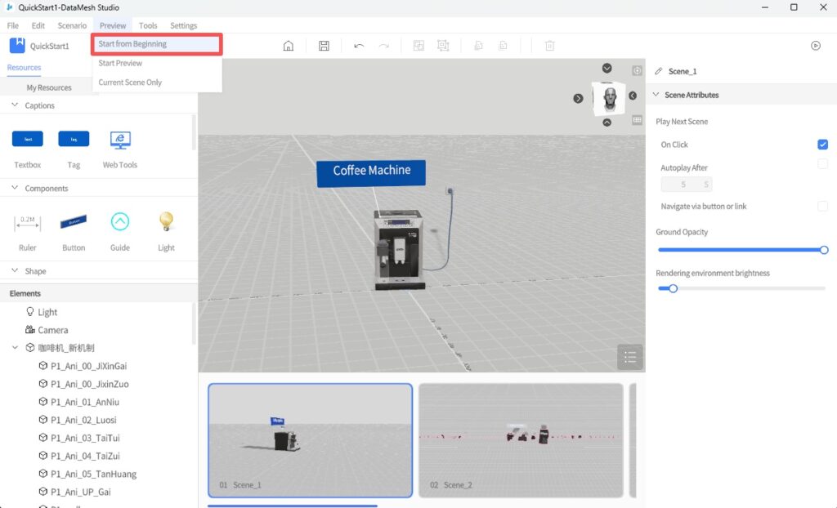Collapse the 咖啡机_新机制 tree node
837x508 pixels.
(x=15, y=348)
